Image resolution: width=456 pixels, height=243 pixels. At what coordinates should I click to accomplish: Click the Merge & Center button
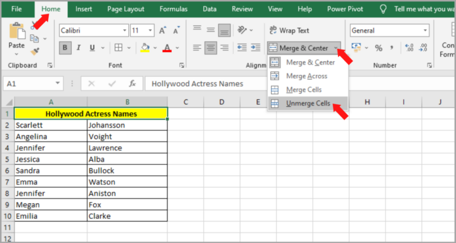click(300, 48)
